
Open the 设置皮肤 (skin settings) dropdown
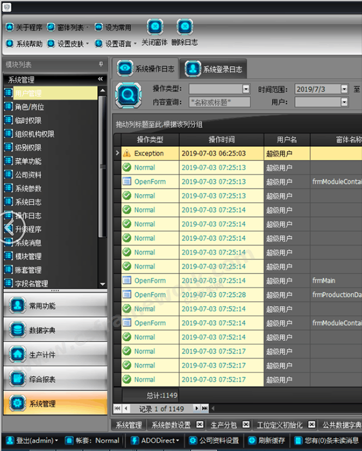[71, 44]
